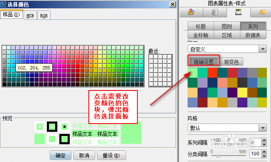Open the chart type icon tab

click(x=191, y=12)
